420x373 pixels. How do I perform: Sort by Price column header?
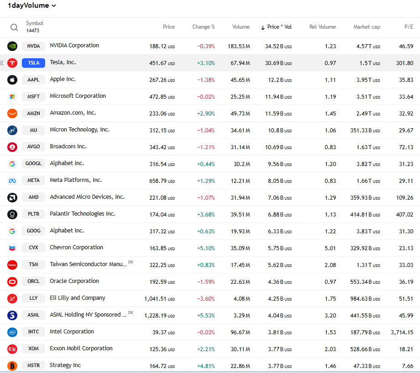point(169,27)
